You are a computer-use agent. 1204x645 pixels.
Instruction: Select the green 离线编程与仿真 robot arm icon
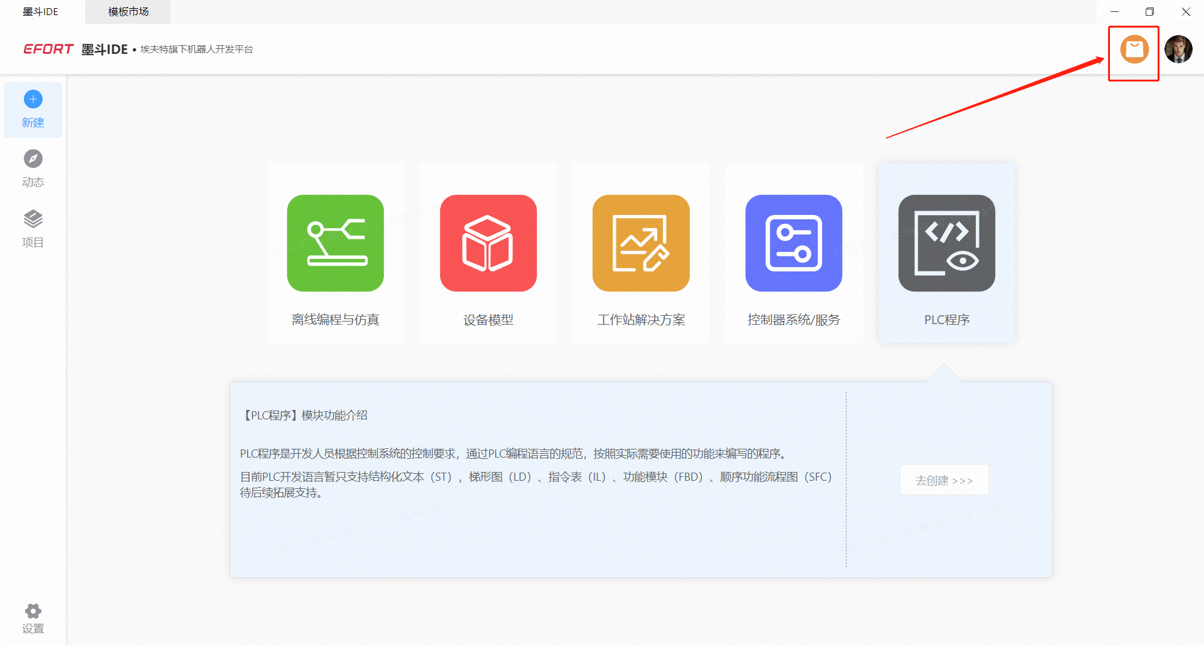point(335,243)
